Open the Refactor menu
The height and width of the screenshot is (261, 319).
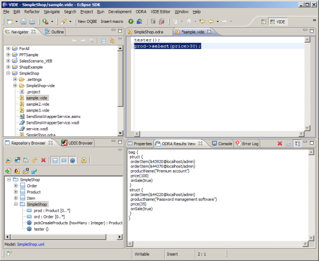click(x=32, y=12)
